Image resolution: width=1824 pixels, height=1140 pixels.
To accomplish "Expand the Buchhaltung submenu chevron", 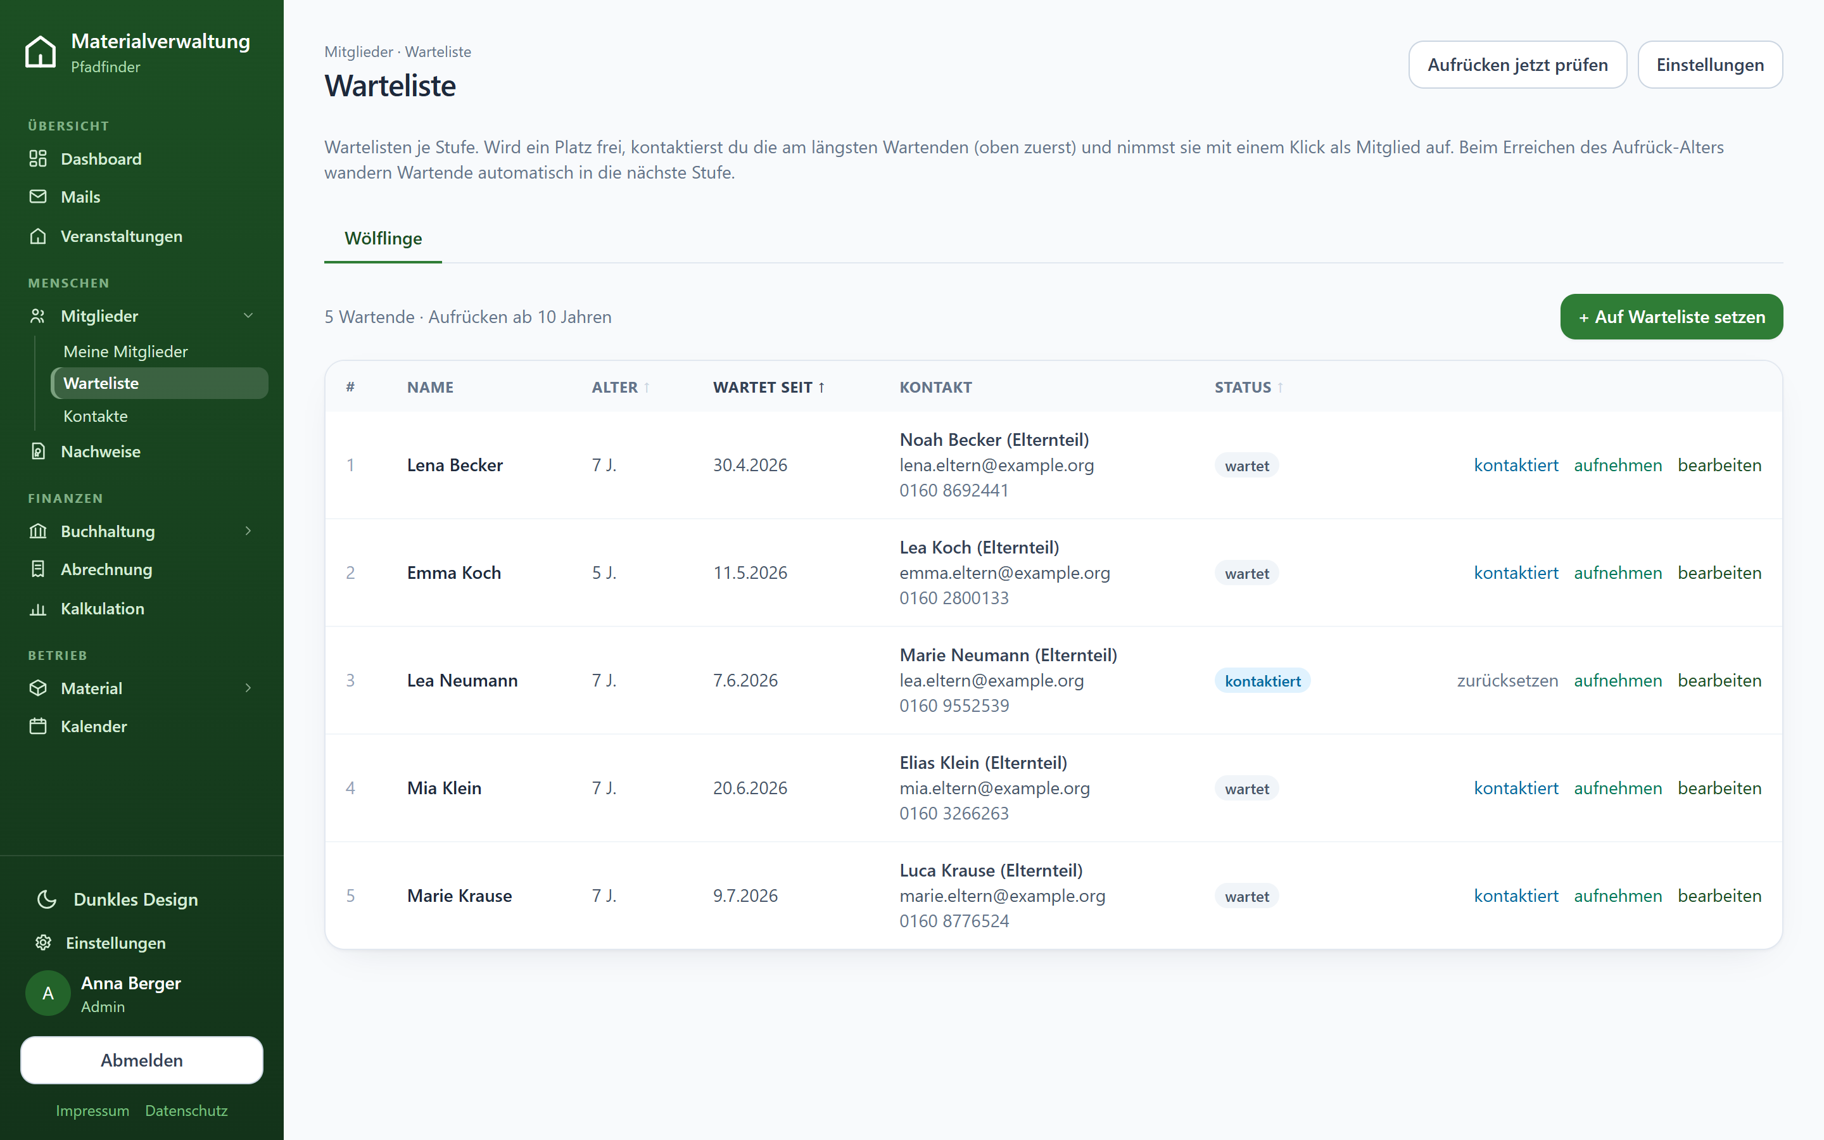I will 248,531.
